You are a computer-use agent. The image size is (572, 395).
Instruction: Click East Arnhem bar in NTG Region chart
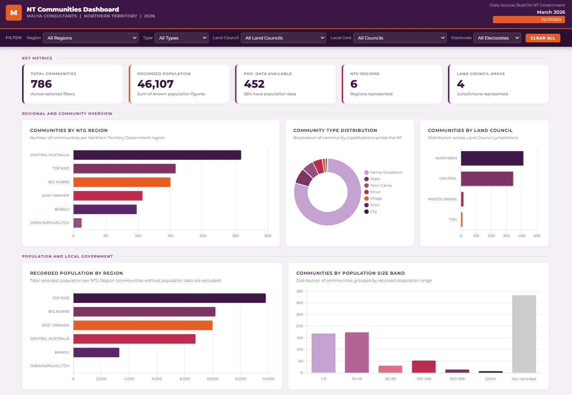(108, 196)
